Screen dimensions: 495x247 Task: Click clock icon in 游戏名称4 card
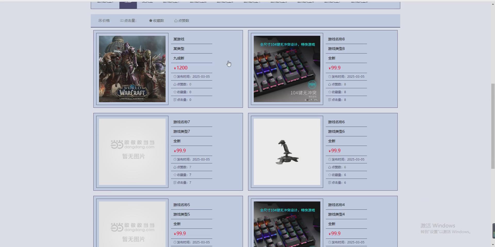(329, 242)
